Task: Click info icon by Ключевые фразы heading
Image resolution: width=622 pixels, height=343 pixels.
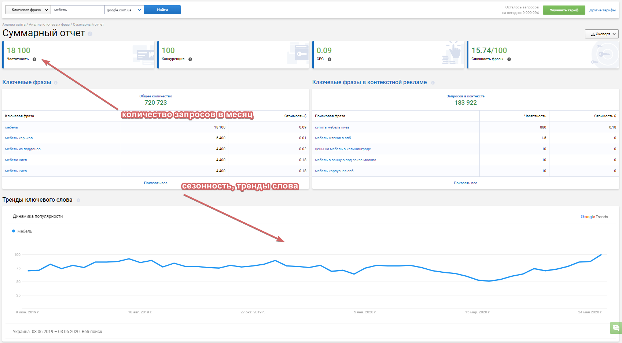Action: coord(56,83)
